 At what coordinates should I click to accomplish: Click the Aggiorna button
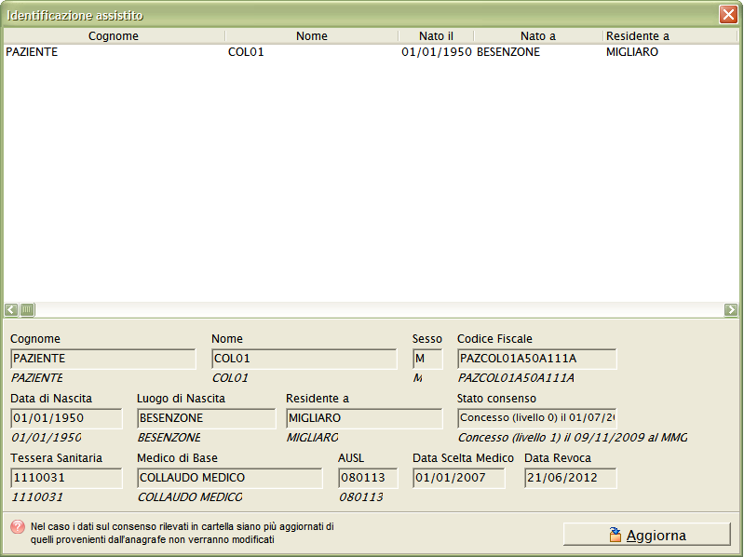coord(646,535)
